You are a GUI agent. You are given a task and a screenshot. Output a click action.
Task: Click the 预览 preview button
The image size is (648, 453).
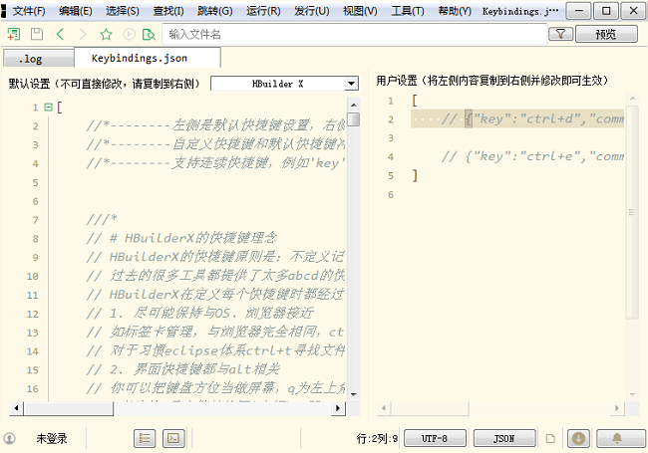click(606, 34)
